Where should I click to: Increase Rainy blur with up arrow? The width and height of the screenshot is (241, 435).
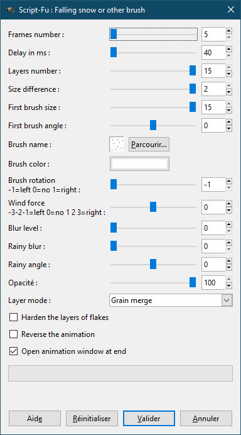[x=229, y=243]
